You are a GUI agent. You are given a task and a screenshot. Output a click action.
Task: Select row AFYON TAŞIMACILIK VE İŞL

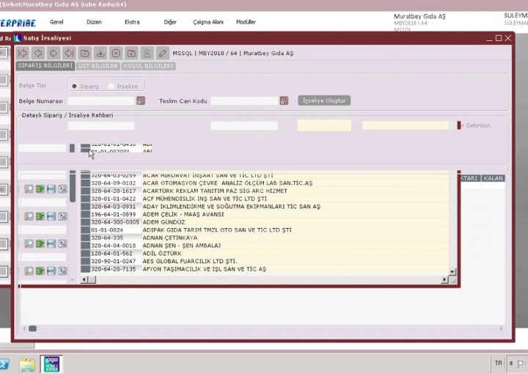tap(264, 269)
